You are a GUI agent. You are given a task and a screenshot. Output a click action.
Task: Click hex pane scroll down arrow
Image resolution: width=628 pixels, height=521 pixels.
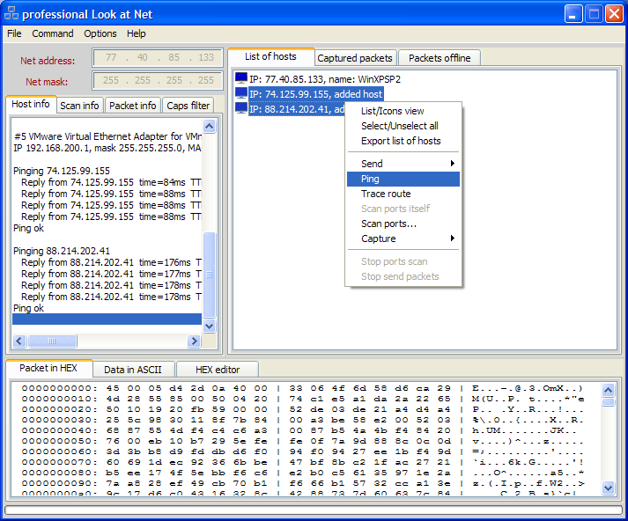[608, 488]
